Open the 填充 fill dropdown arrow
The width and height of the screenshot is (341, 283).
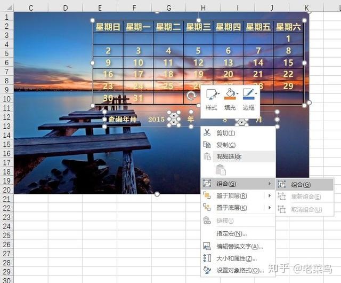(x=237, y=93)
